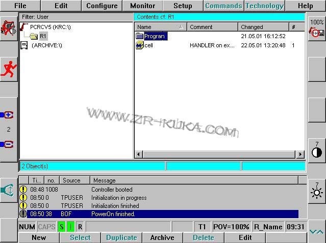Select the Program folder icon
This screenshot has height=243, width=326.
coord(140,36)
